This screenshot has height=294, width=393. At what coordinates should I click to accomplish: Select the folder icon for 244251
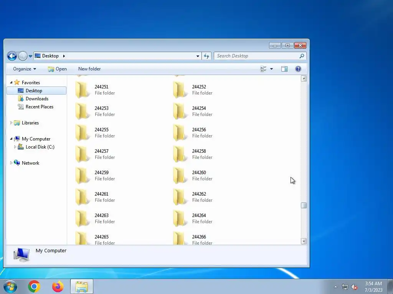pyautogui.click(x=83, y=90)
